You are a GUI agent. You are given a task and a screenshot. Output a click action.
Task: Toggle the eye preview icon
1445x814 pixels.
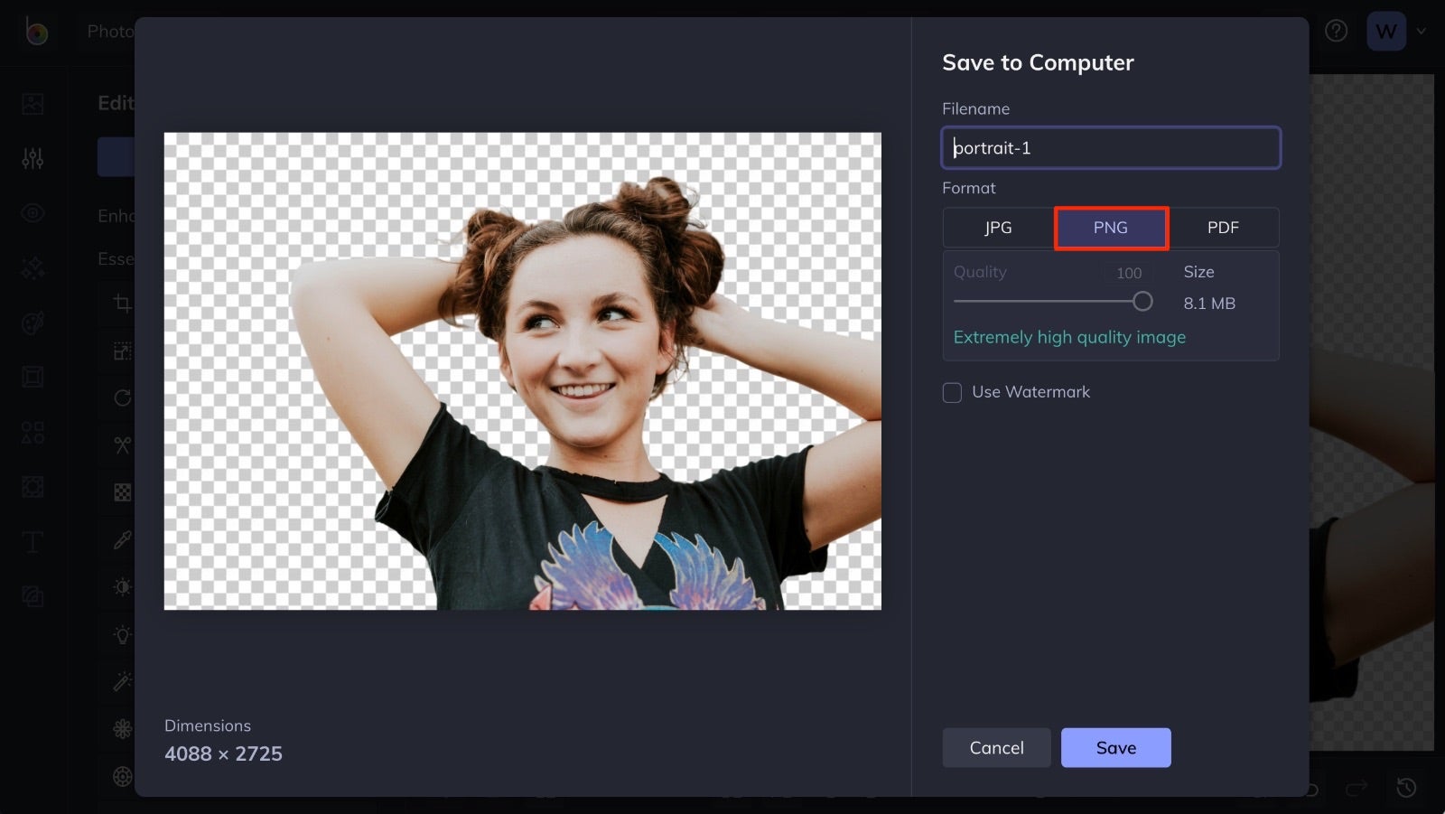coord(33,212)
